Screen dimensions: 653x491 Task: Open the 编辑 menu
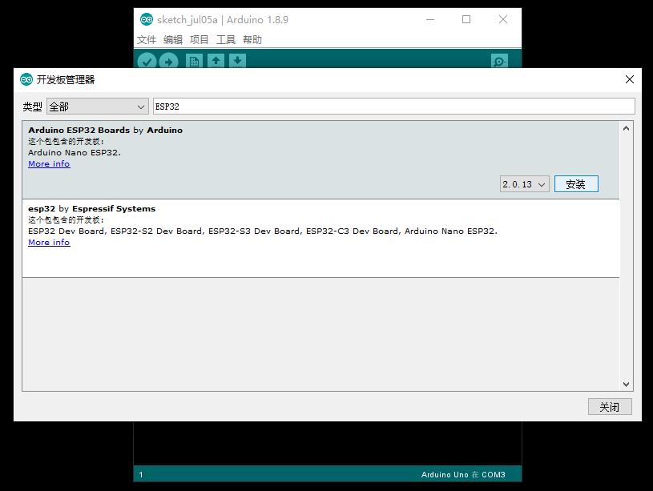pos(173,39)
